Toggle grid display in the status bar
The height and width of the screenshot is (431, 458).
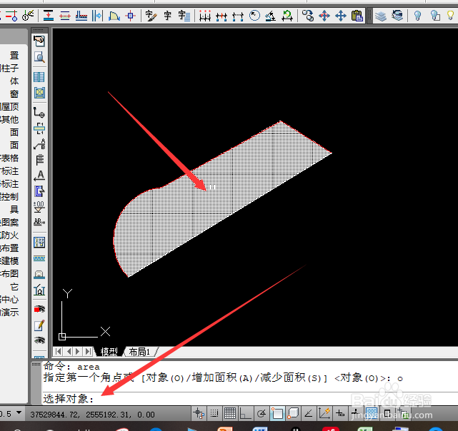pos(230,413)
